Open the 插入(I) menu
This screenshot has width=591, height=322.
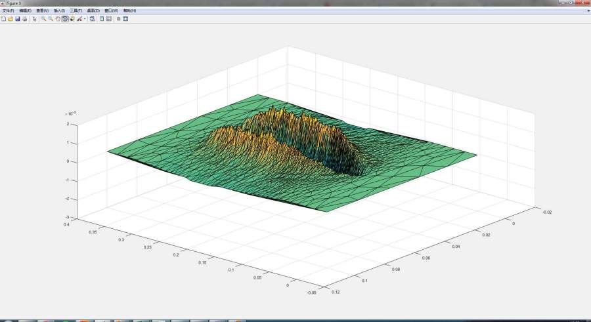click(x=59, y=11)
